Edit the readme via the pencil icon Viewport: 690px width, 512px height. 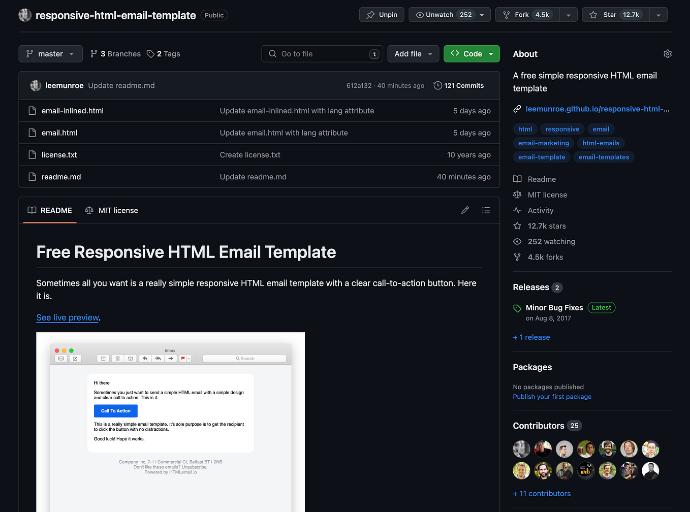click(x=465, y=210)
